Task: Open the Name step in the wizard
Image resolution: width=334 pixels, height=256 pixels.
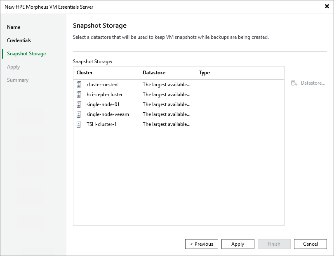Action: click(x=14, y=27)
